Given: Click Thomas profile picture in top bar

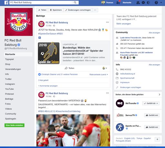Looking at the screenshot, I should click(x=103, y=3).
